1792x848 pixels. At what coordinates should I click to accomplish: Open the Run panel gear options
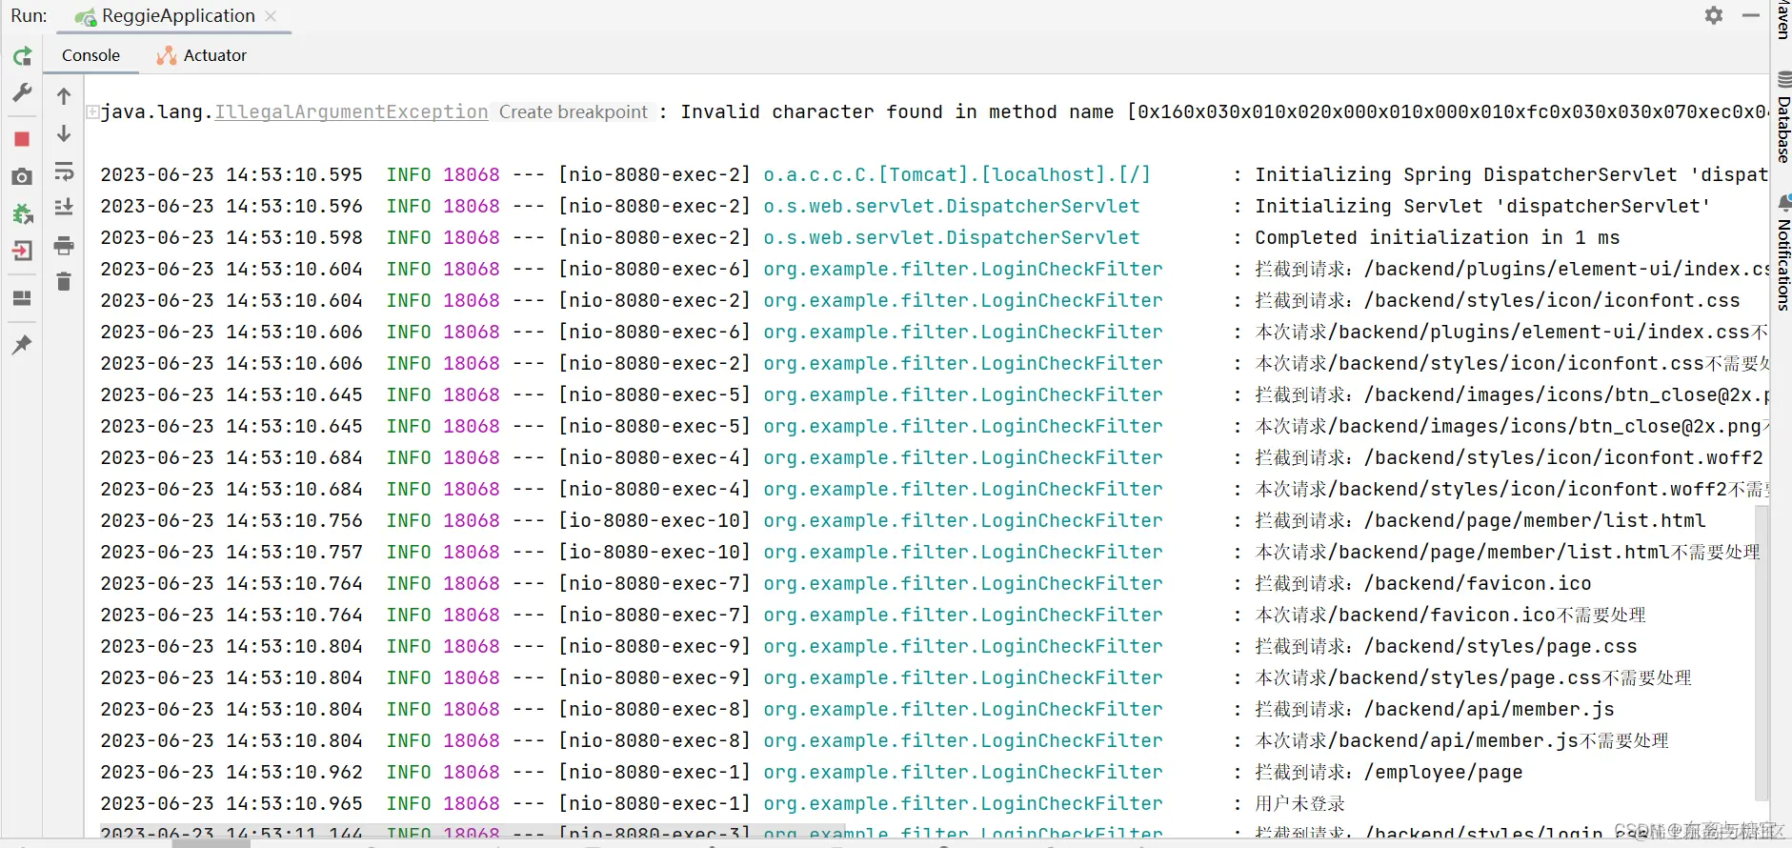click(x=1714, y=15)
